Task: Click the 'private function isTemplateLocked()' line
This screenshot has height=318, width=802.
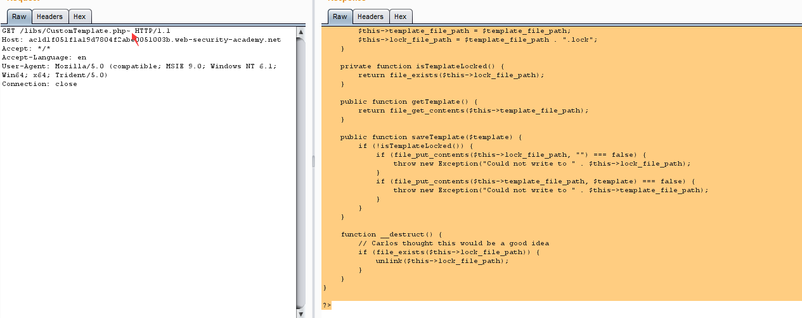Action: (422, 66)
